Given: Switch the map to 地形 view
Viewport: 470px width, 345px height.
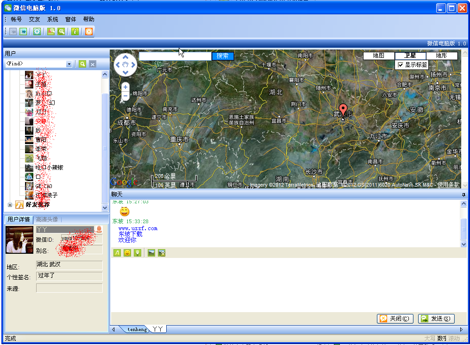Looking at the screenshot, I should tap(442, 56).
